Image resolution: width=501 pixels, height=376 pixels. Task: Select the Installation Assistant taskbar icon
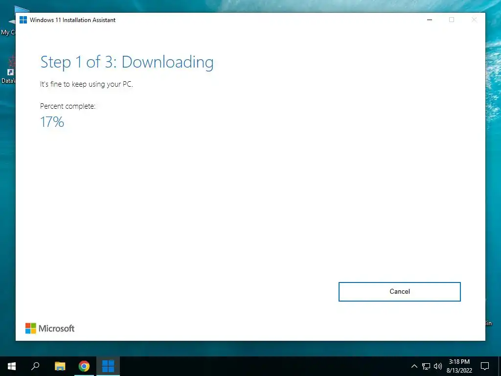[x=108, y=366]
